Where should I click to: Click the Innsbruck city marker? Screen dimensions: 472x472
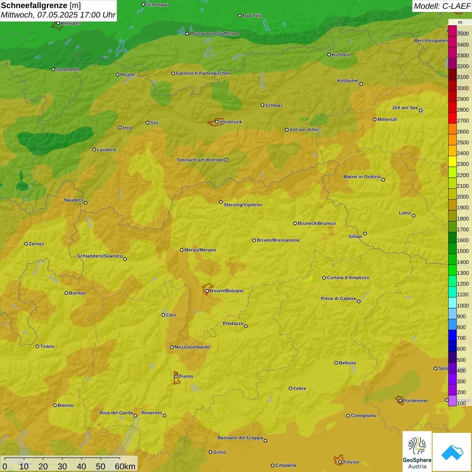click(x=216, y=122)
